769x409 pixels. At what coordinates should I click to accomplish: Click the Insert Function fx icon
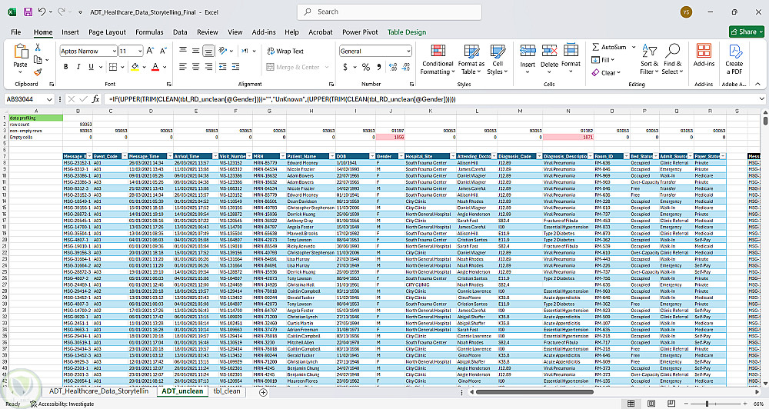[95, 99]
